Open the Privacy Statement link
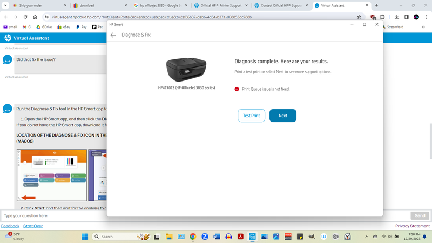The height and width of the screenshot is (243, 432). pos(413,226)
